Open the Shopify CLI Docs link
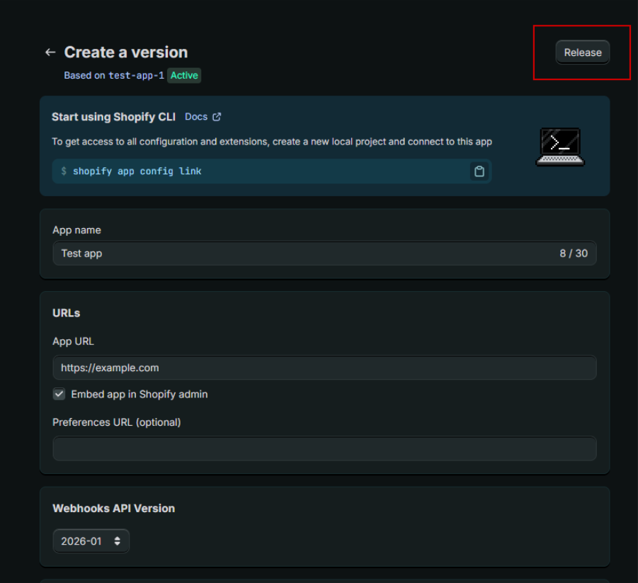The image size is (638, 583). (x=196, y=117)
